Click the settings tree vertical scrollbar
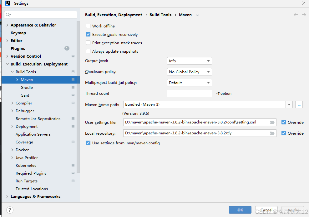This screenshot has width=309, height=217. 78,97
